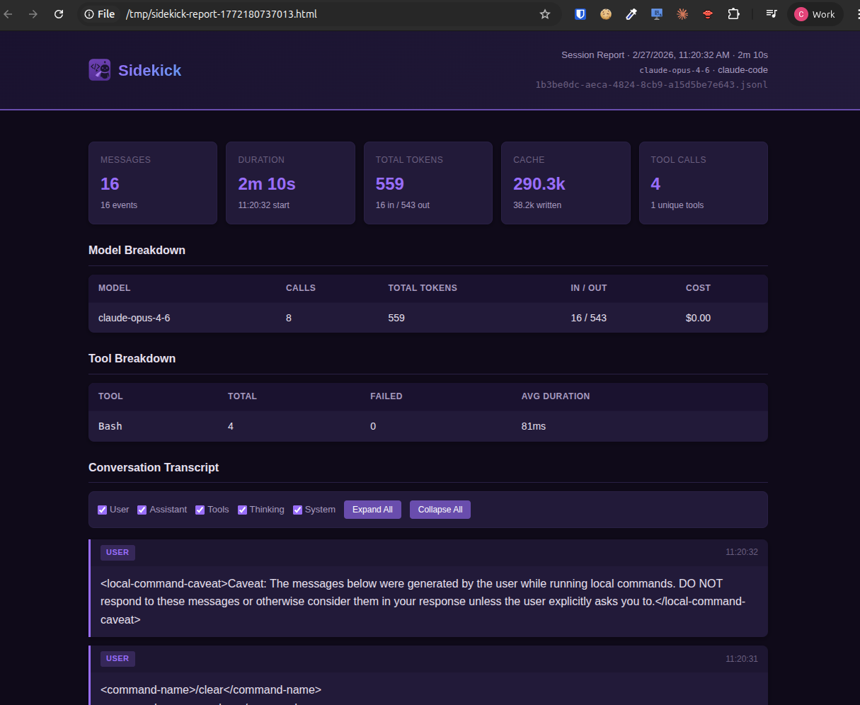
Task: Open the Chrome three-dot menu
Action: coord(857,14)
